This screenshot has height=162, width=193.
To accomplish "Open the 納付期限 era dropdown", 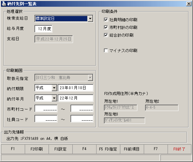I will (54, 88).
